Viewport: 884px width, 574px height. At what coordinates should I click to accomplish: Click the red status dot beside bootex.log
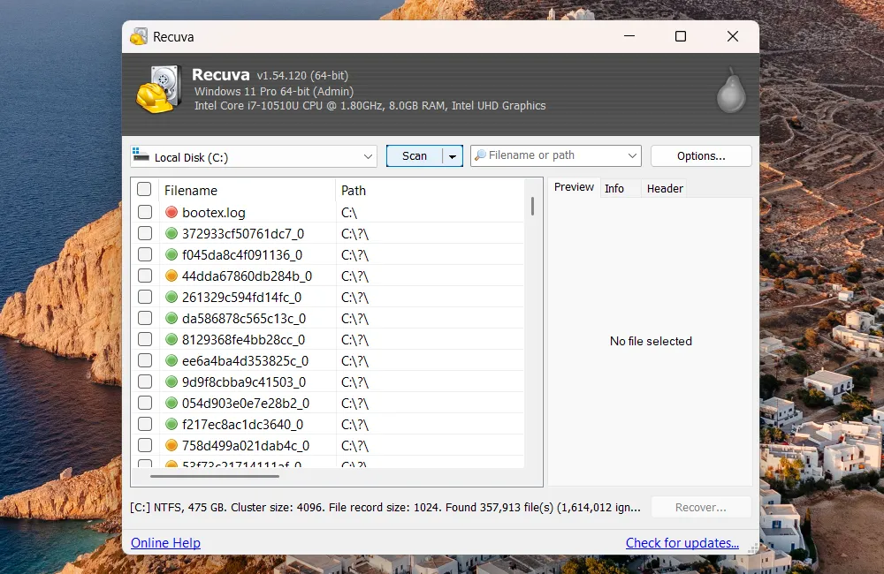[x=171, y=213]
